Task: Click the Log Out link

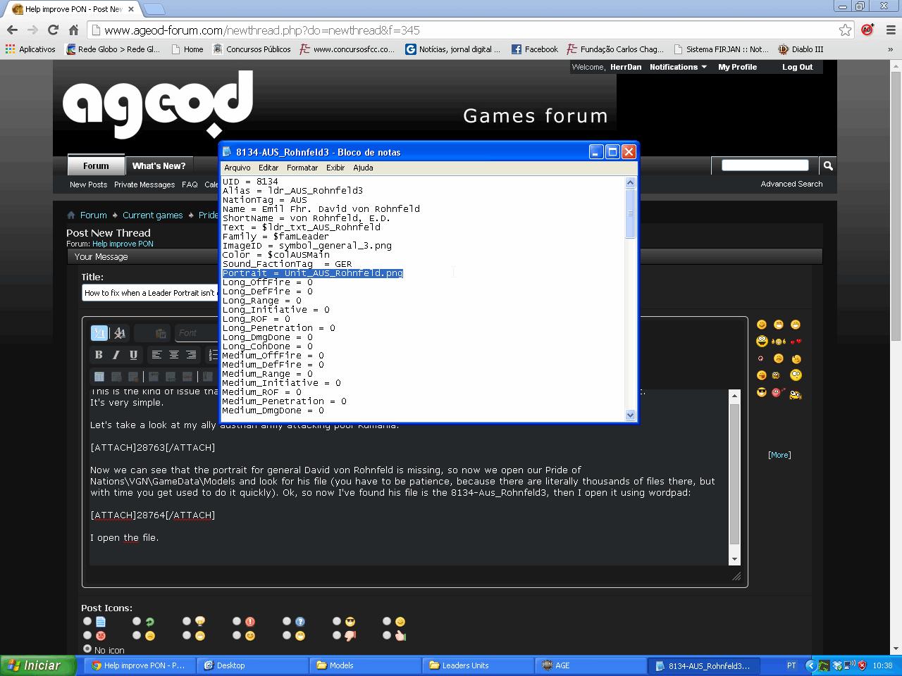Action: pyautogui.click(x=797, y=67)
